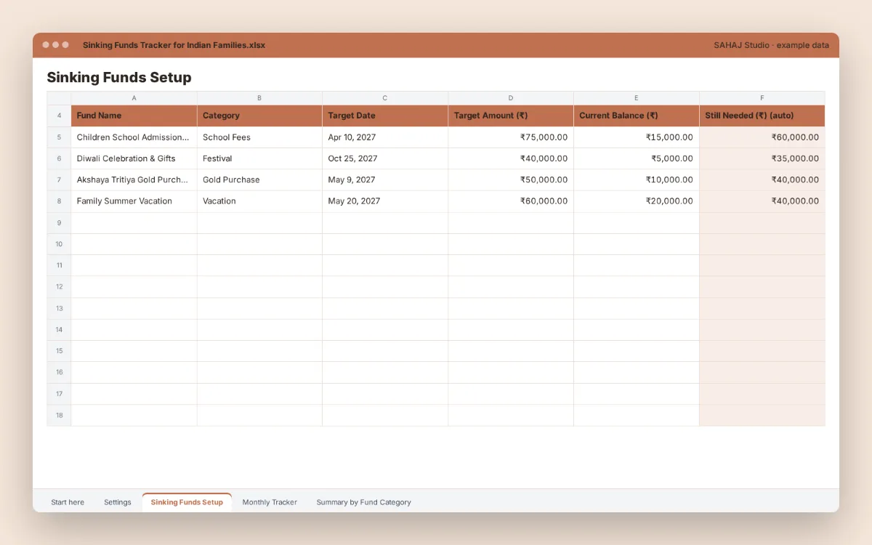Select row 5 header number
Screen dimensions: 872x545
click(59, 137)
